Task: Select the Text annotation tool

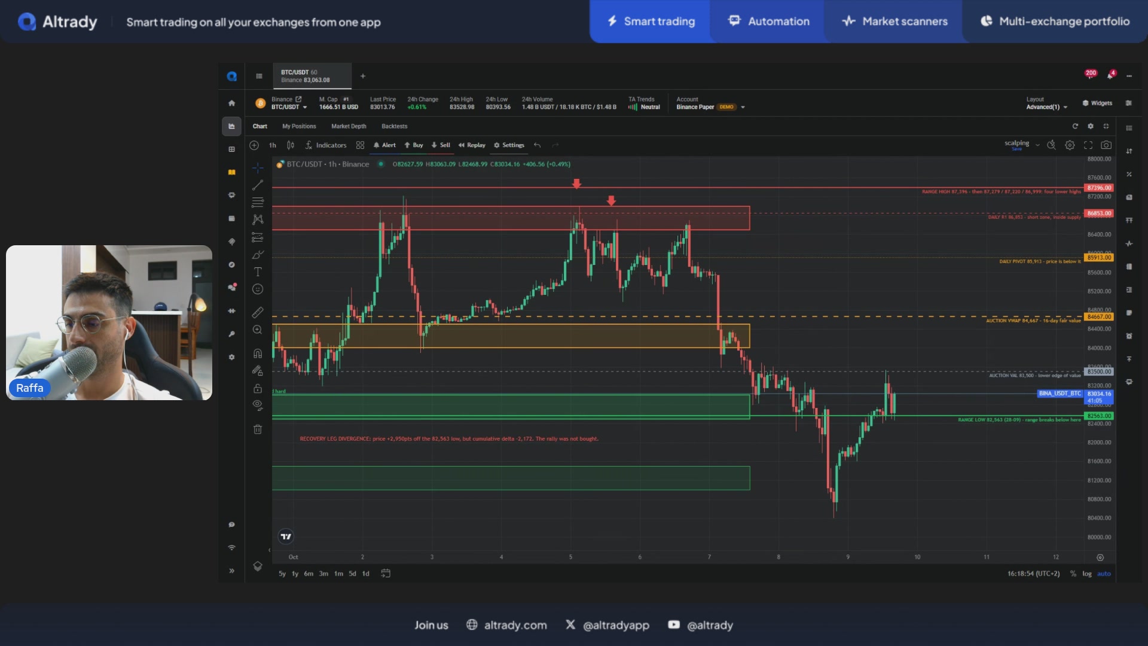Action: coord(258,272)
